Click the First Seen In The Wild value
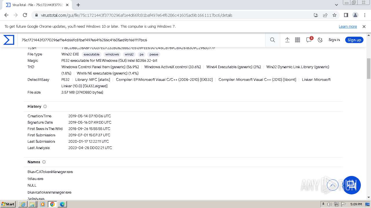Image resolution: width=371 pixels, height=208 pixels. (89, 129)
